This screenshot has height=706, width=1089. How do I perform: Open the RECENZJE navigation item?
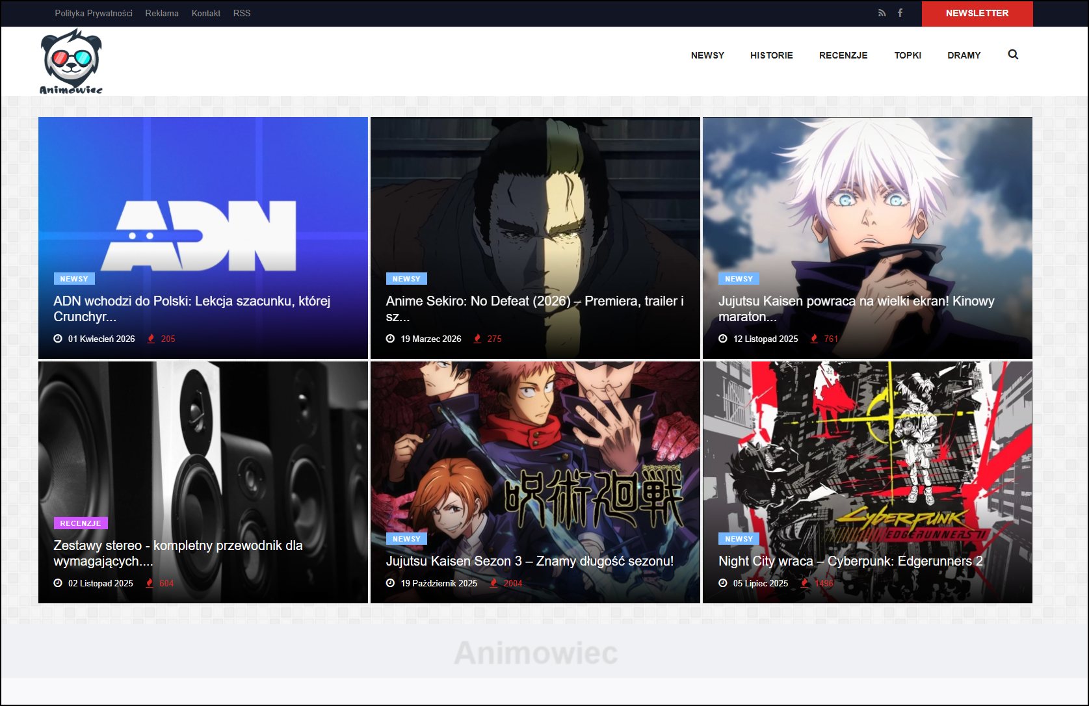[x=843, y=55]
